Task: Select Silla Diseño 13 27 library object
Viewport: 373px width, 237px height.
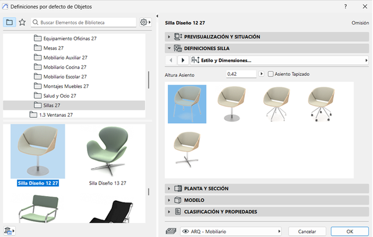Action: click(107, 155)
